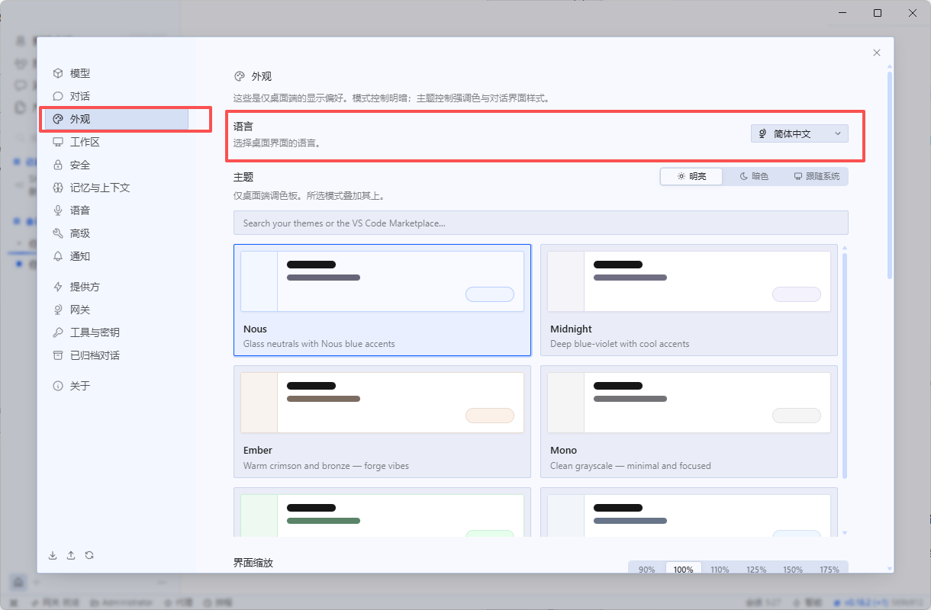Image resolution: width=931 pixels, height=610 pixels.
Task: Click the 外观 page title
Action: pyautogui.click(x=262, y=76)
